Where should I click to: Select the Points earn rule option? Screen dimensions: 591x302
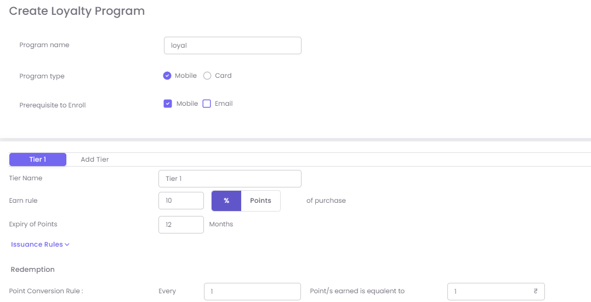(x=260, y=201)
